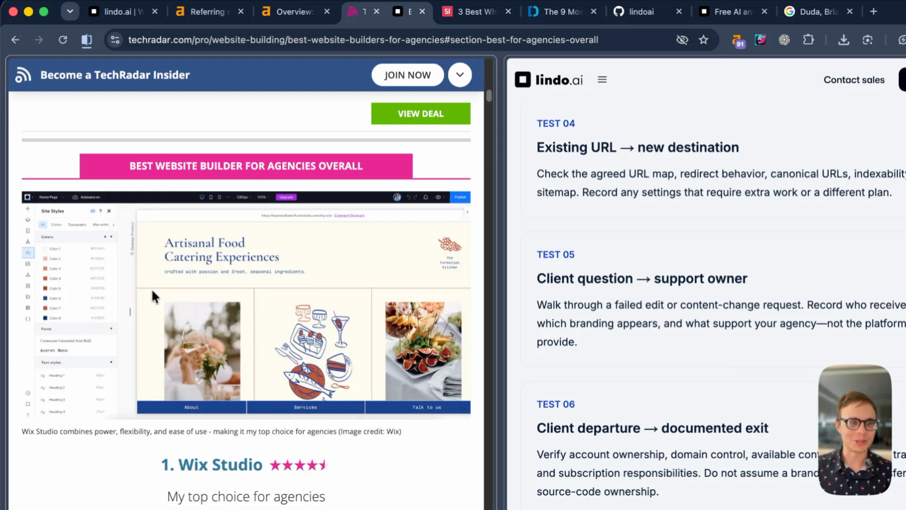Screen dimensions: 906x510
Task: Click the green VIEW DEAL button
Action: tap(420, 114)
